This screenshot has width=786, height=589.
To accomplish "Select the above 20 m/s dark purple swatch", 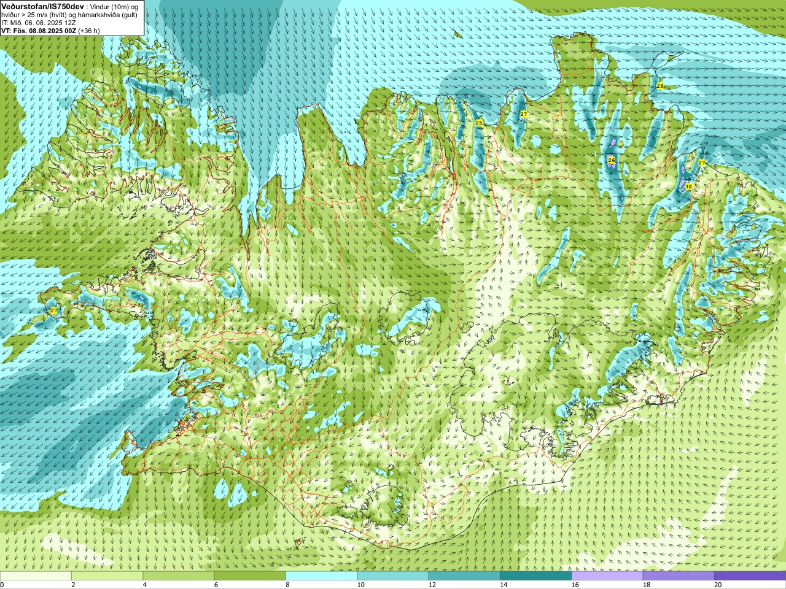I will coord(750,576).
